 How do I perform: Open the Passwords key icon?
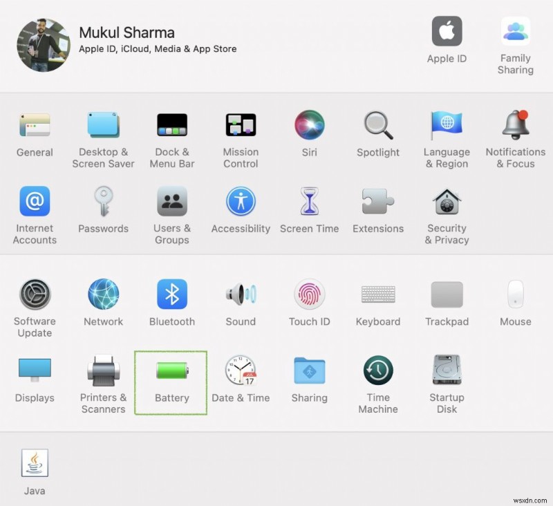(103, 201)
